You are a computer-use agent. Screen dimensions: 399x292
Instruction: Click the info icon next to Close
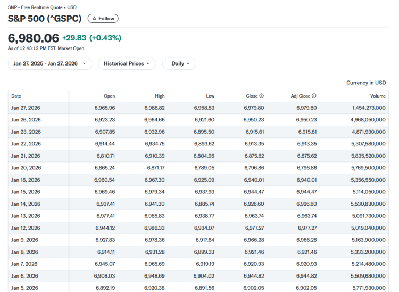pos(262,96)
